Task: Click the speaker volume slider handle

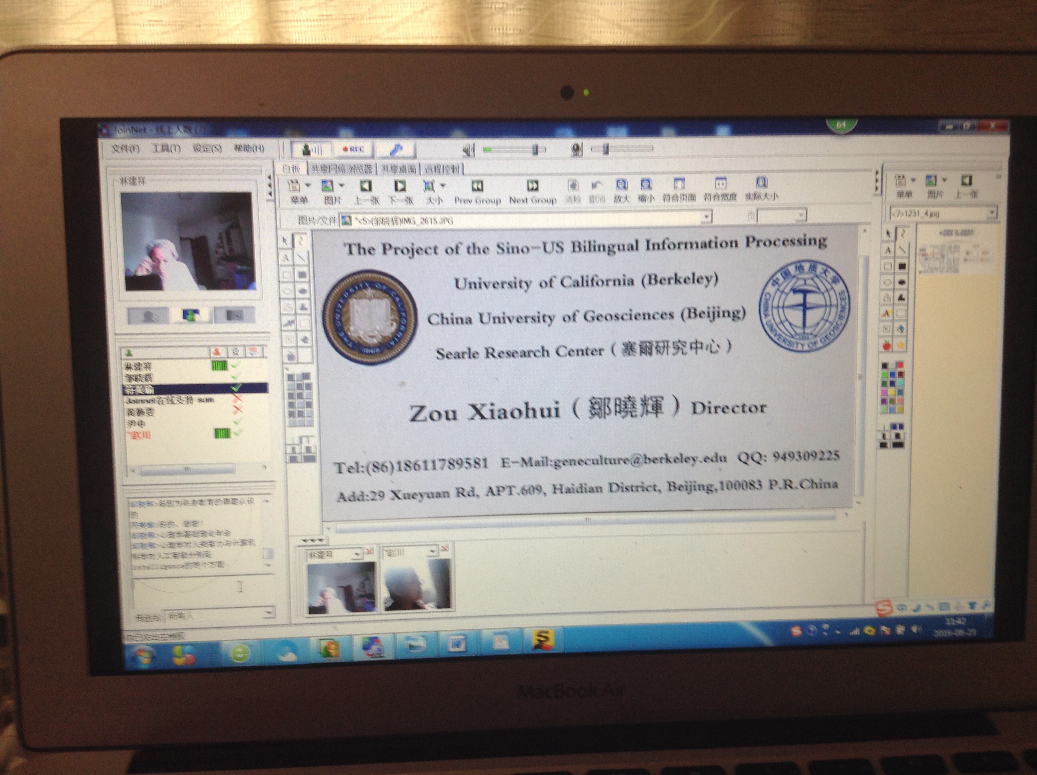Action: [x=535, y=150]
